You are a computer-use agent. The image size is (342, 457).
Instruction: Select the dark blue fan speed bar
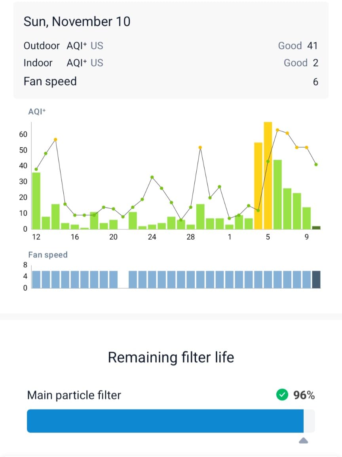(x=316, y=279)
